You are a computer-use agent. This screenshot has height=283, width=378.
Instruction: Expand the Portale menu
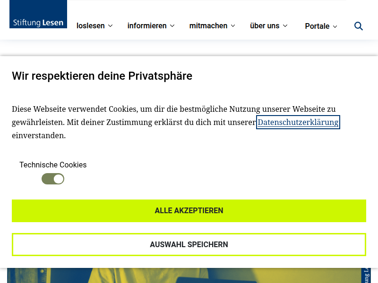(321, 26)
